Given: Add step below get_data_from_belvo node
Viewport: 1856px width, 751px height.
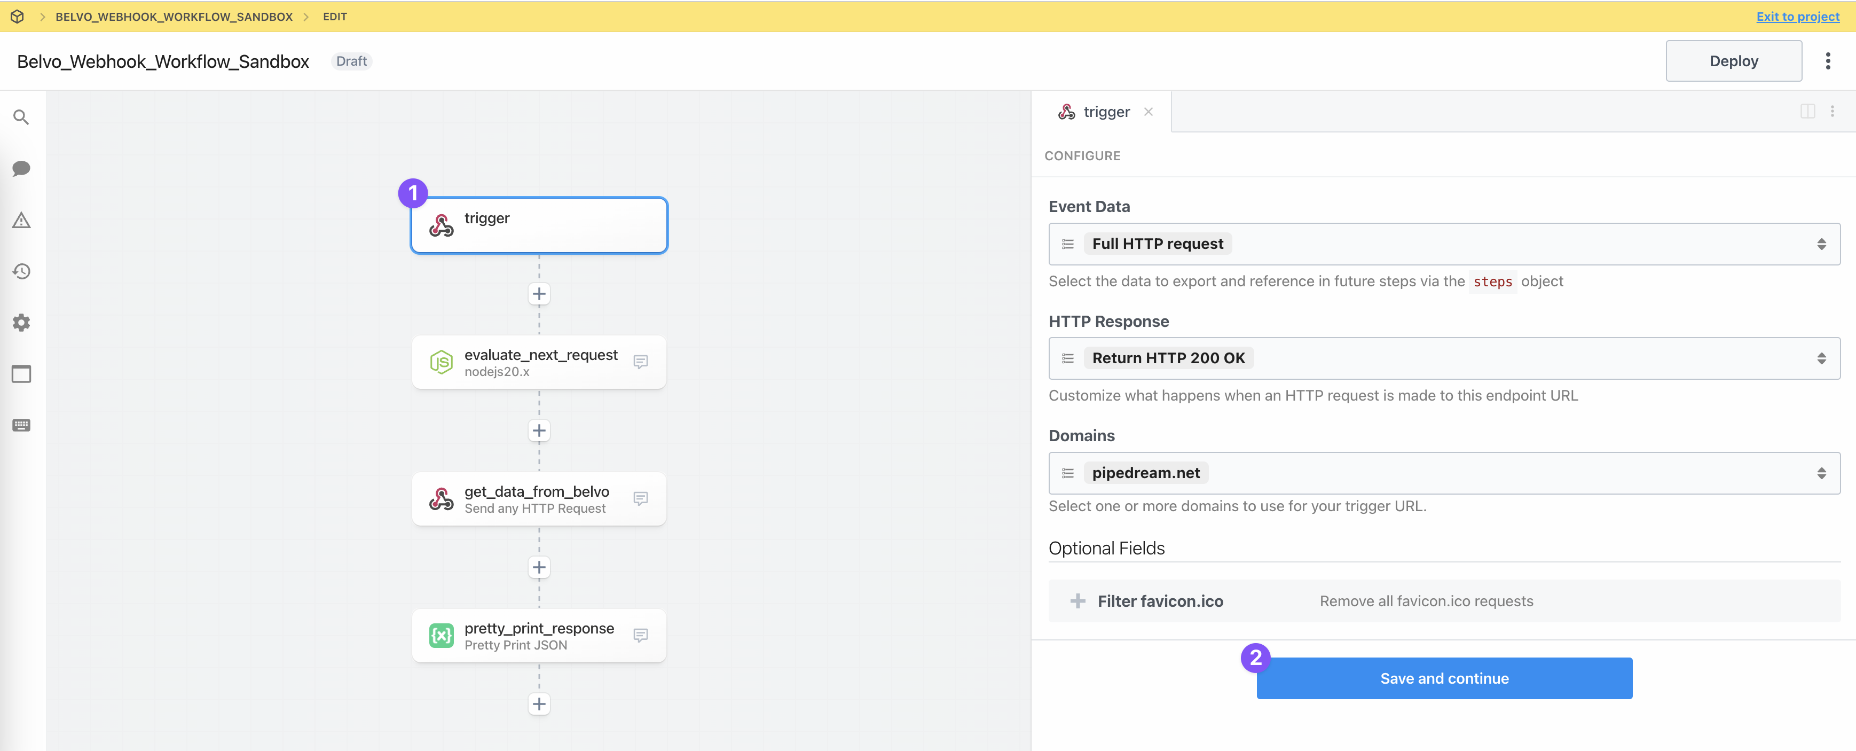Looking at the screenshot, I should [x=539, y=568].
